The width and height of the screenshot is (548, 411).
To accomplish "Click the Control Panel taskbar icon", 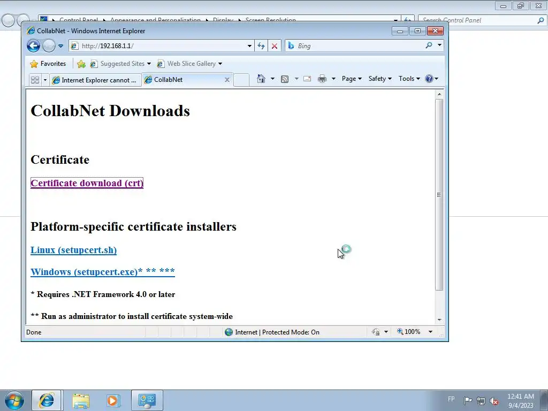I will point(147,400).
